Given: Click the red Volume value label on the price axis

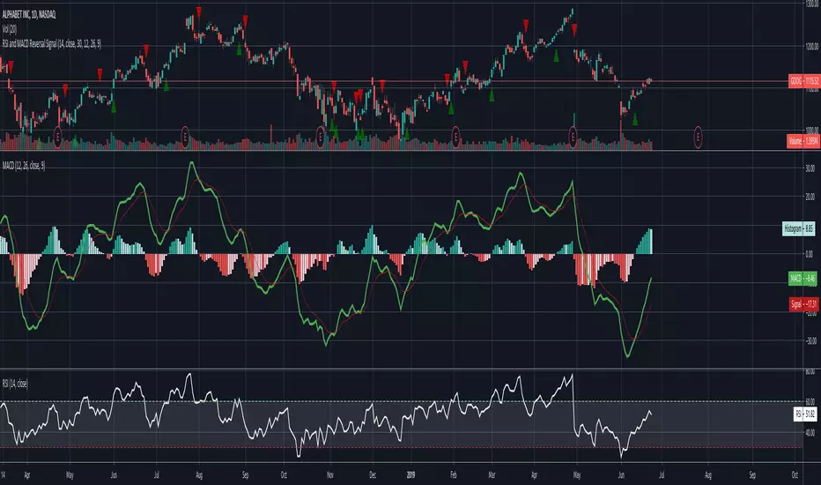Looking at the screenshot, I should [803, 140].
